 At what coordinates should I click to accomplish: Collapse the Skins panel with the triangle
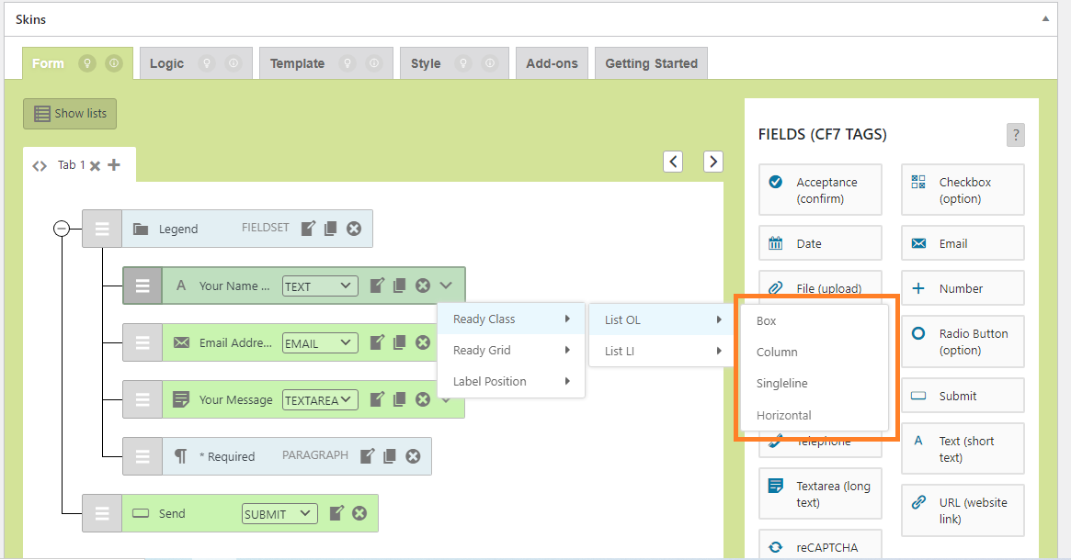coord(1045,18)
